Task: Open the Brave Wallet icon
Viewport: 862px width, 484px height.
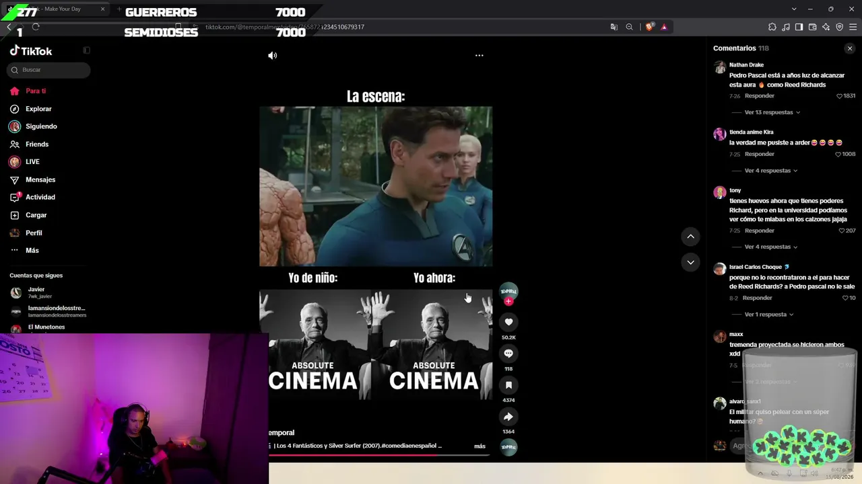Action: 812,27
